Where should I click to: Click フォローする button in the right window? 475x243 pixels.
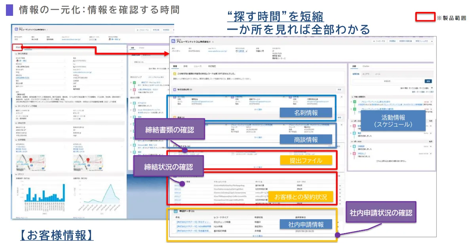click(x=380, y=41)
